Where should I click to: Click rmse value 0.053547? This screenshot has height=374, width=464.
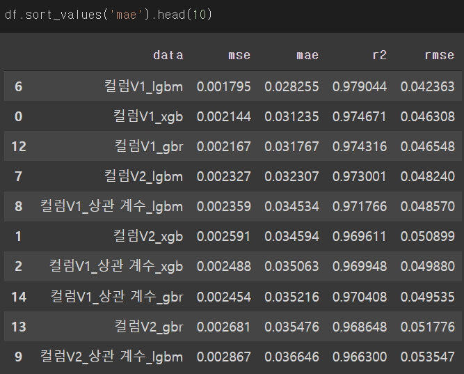[x=428, y=357]
